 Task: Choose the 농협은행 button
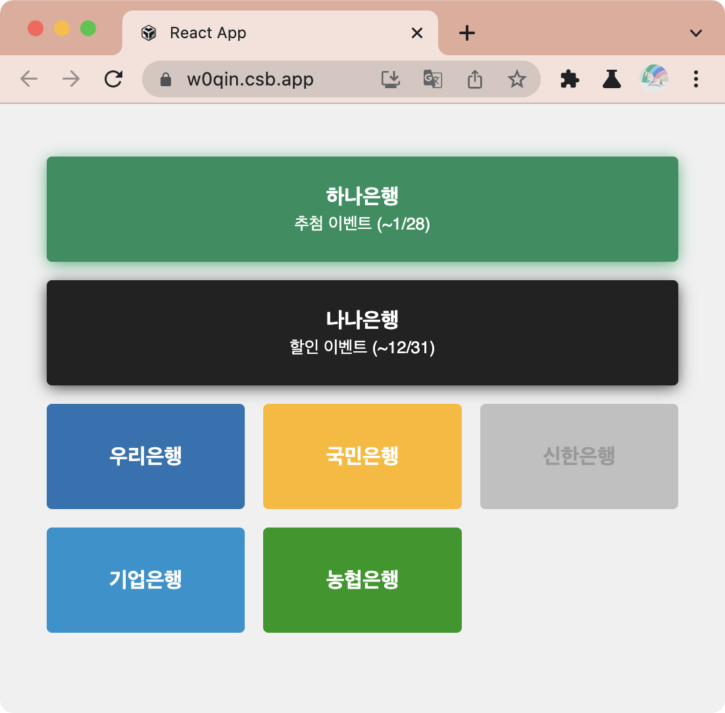click(362, 580)
